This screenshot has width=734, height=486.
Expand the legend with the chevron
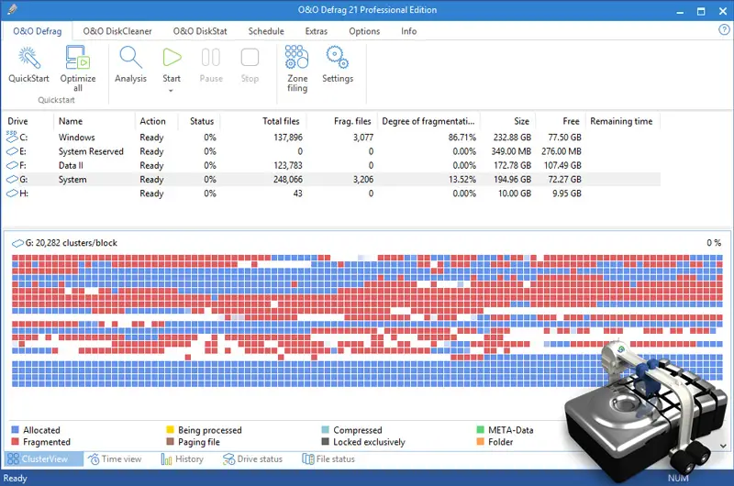click(x=723, y=446)
